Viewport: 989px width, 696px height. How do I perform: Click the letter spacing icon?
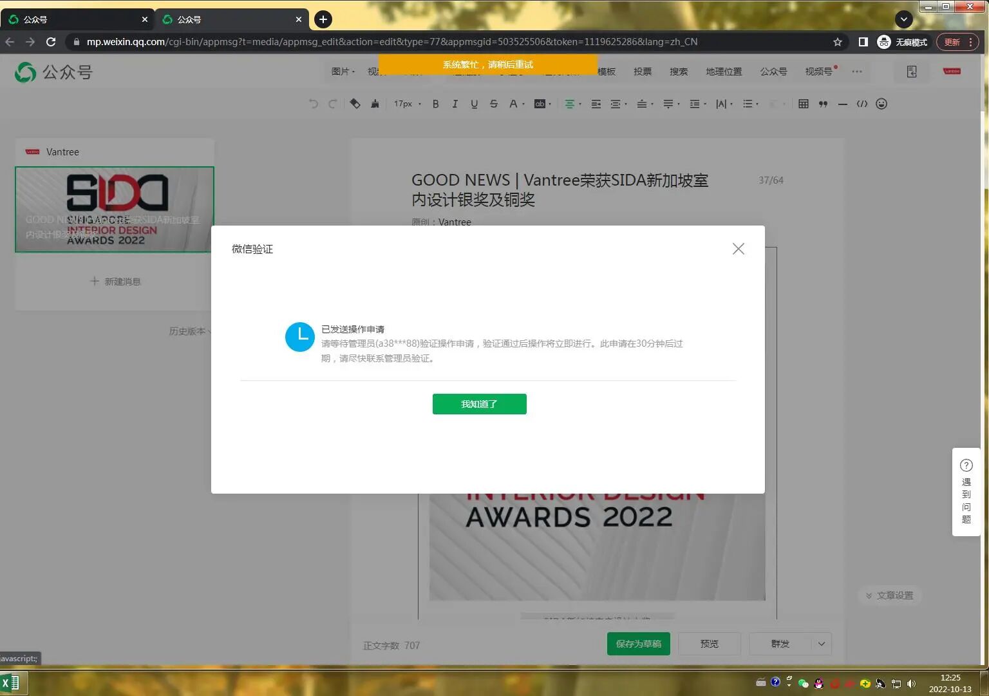coord(721,104)
